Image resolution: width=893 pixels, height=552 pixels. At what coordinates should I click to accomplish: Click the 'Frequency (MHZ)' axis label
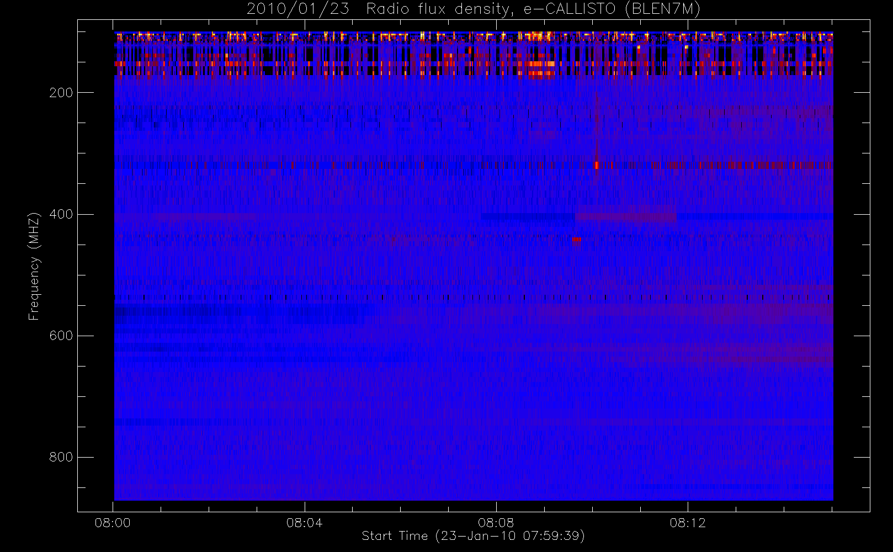coord(34,266)
